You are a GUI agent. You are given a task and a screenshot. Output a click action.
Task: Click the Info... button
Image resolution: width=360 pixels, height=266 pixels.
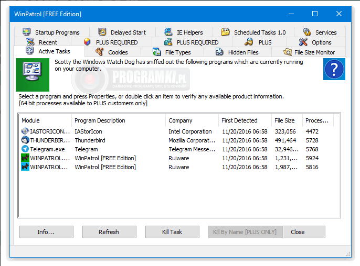point(46,232)
